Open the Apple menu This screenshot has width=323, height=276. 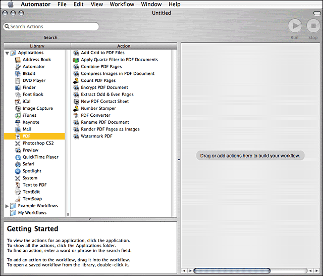tap(11, 4)
